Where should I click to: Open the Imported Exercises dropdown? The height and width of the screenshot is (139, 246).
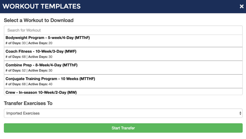(x=123, y=113)
